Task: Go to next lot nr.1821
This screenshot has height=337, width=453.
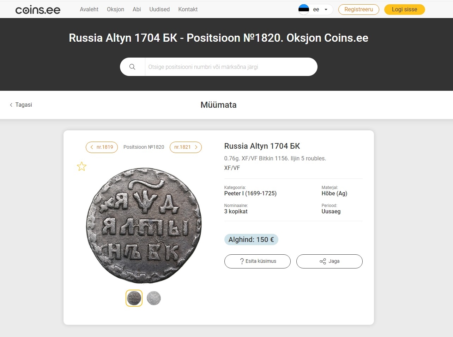Action: [186, 147]
